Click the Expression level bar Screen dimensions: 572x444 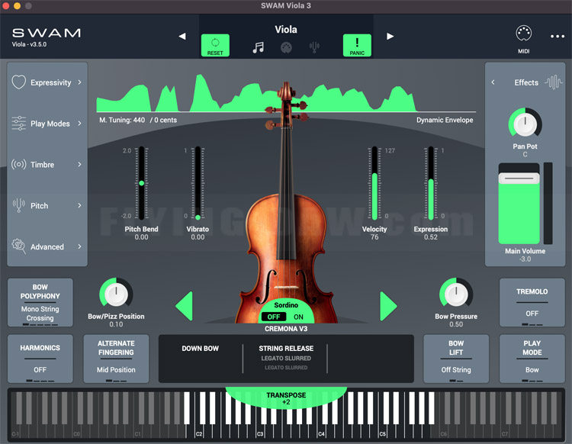point(430,183)
